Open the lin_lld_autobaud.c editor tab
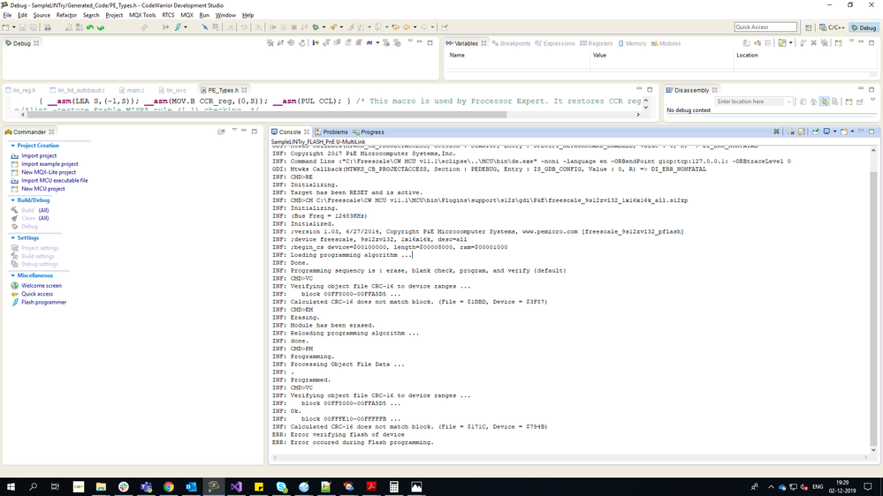883x496 pixels. [77, 90]
